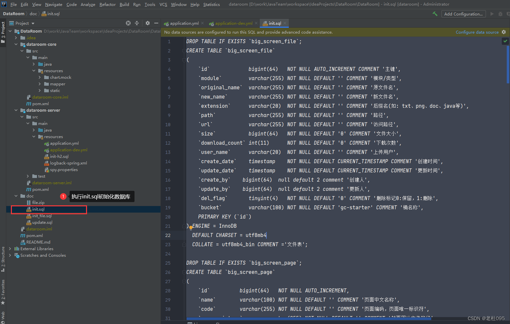Expand External Libraries node
This screenshot has height=324, width=510.
[x=10, y=249]
